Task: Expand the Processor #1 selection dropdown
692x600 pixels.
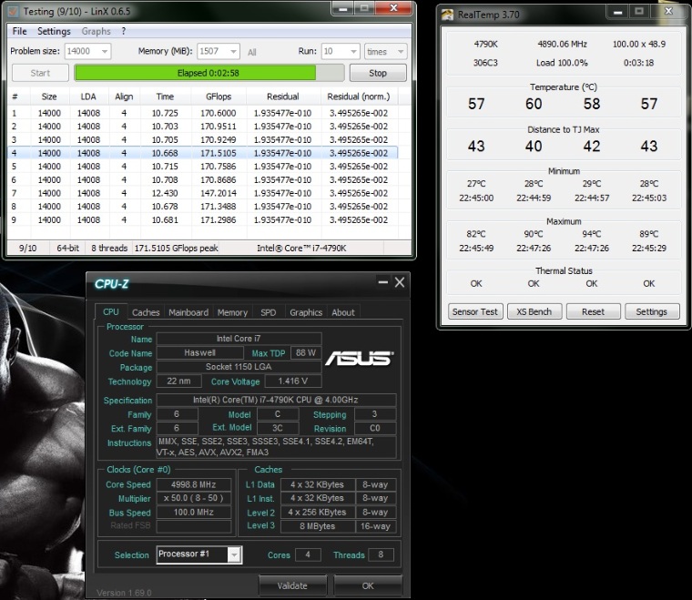Action: click(x=235, y=554)
